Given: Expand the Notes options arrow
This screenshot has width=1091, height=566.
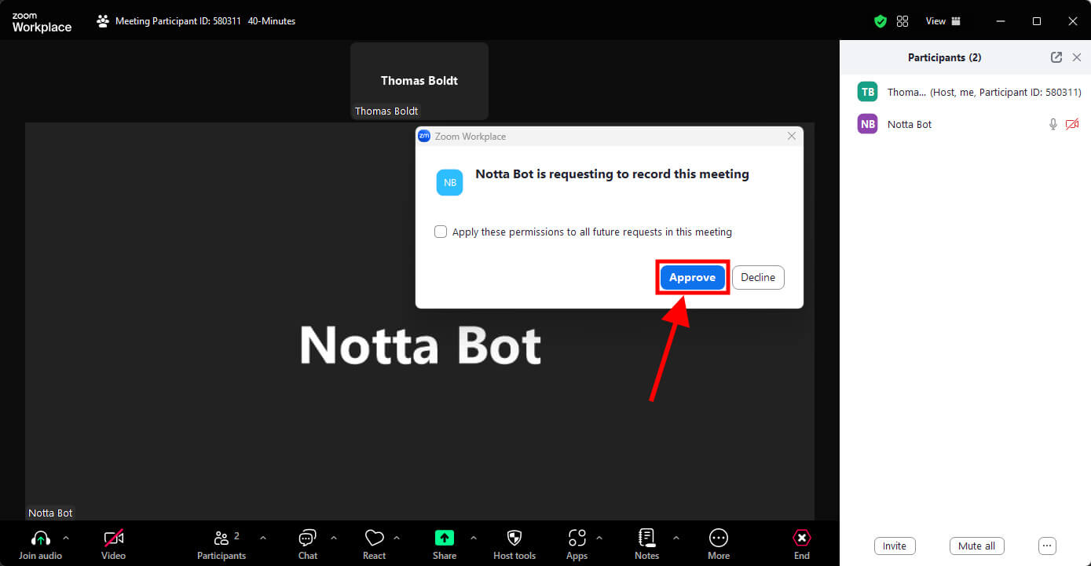Looking at the screenshot, I should point(675,539).
